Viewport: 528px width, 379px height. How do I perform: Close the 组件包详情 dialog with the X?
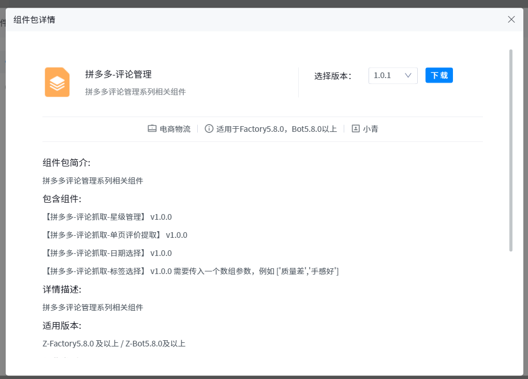[511, 20]
